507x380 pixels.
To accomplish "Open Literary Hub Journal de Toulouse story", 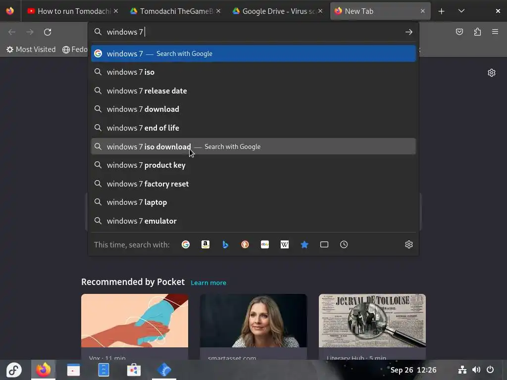I will click(x=372, y=321).
